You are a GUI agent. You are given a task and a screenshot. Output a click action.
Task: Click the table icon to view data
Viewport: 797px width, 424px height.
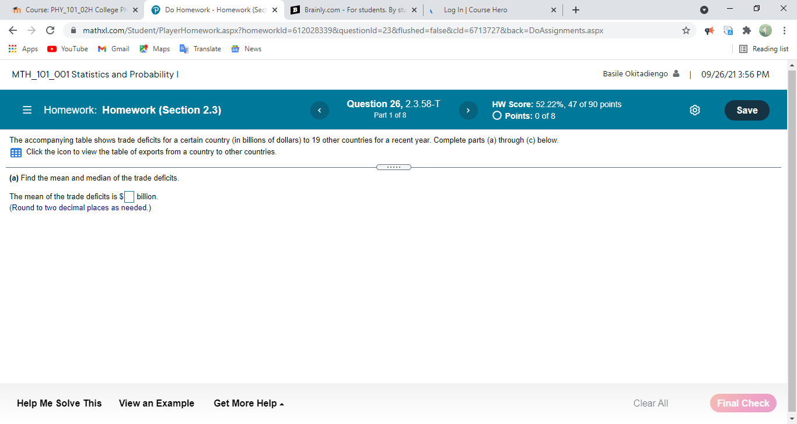[16, 153]
